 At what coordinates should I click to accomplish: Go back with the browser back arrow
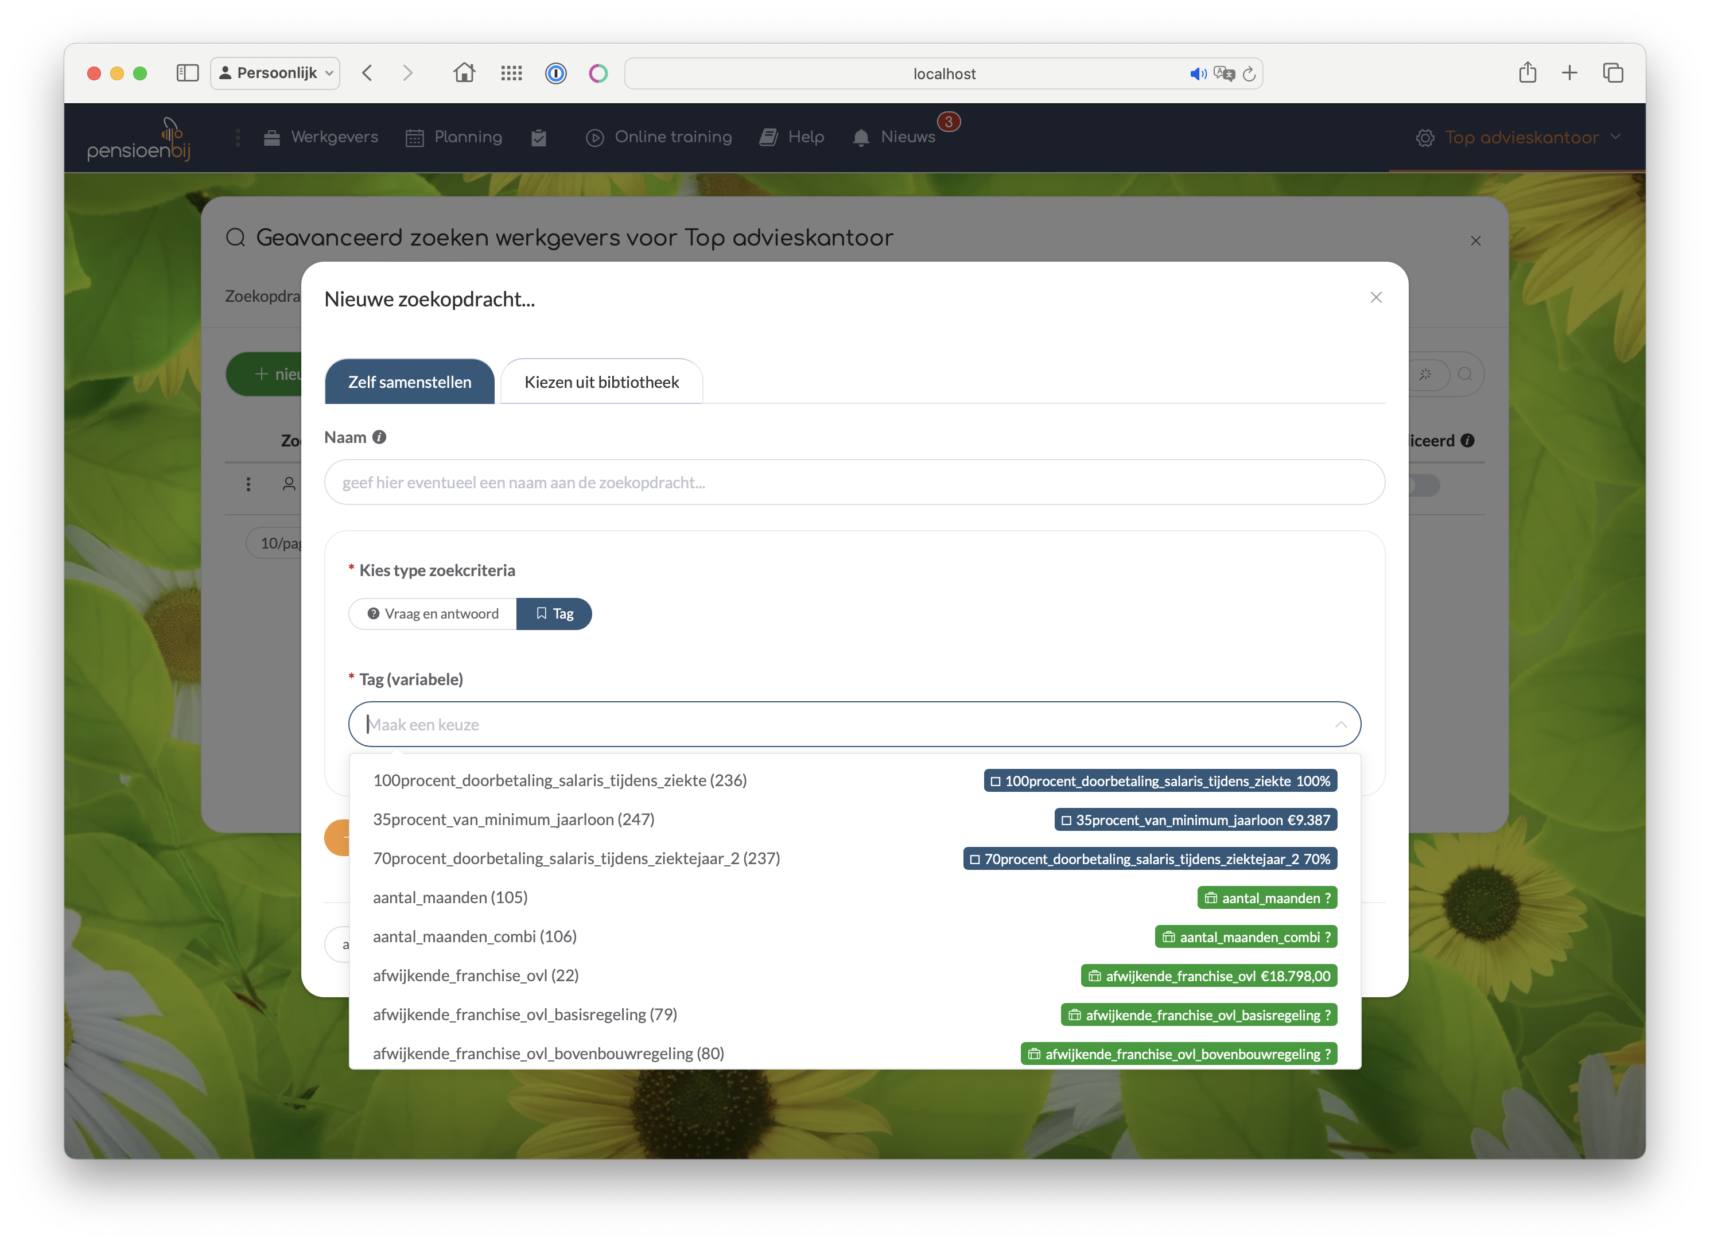pyautogui.click(x=367, y=73)
